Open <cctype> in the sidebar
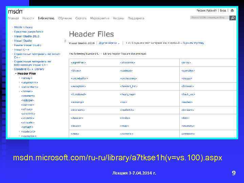244x183 pixels. (x=27, y=100)
